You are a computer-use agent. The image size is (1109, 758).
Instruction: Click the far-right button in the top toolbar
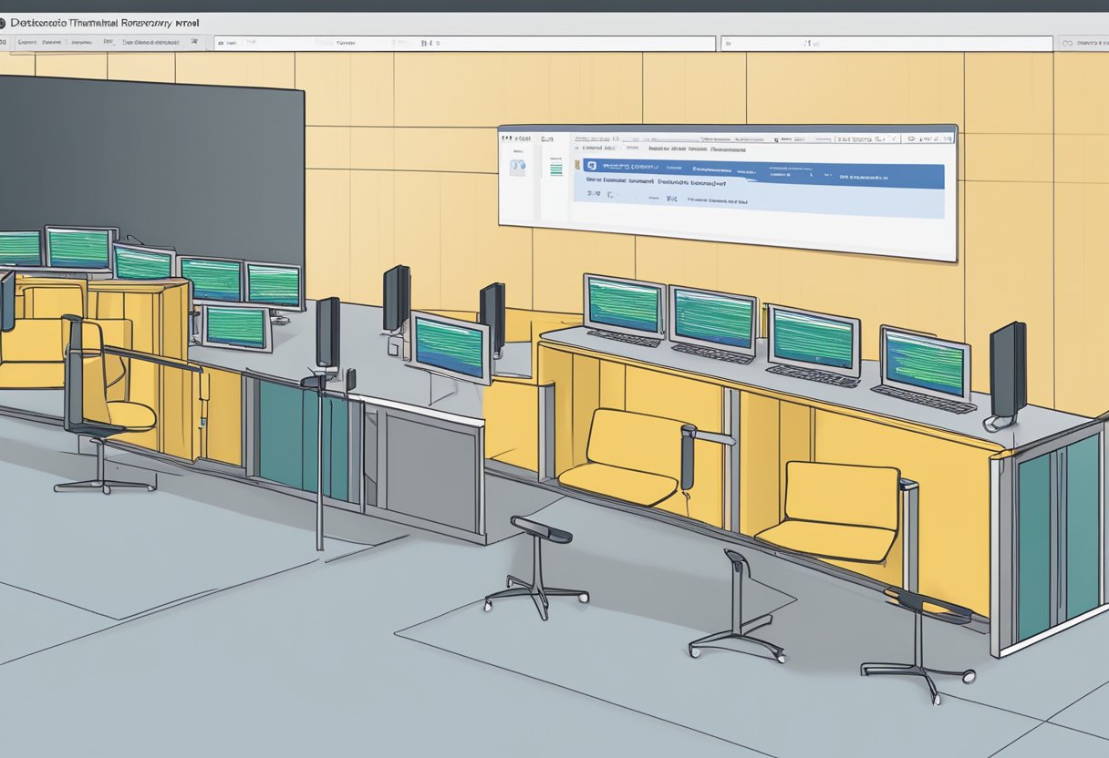click(1089, 42)
